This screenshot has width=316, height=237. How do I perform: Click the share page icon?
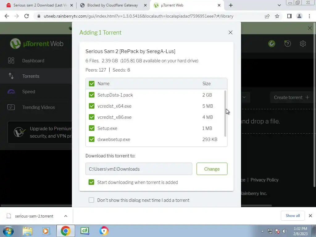click(x=267, y=16)
